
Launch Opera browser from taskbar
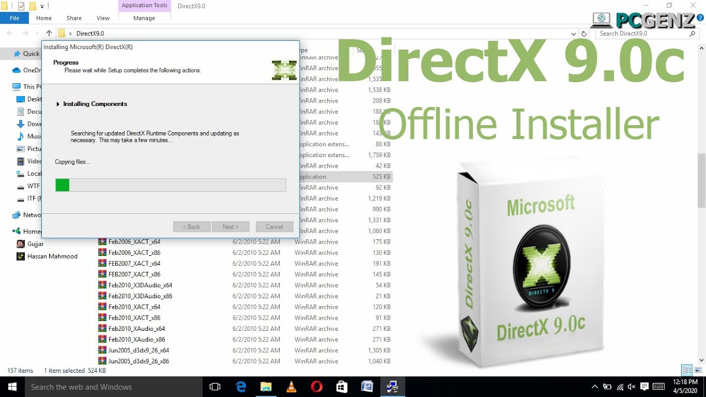pos(317,387)
